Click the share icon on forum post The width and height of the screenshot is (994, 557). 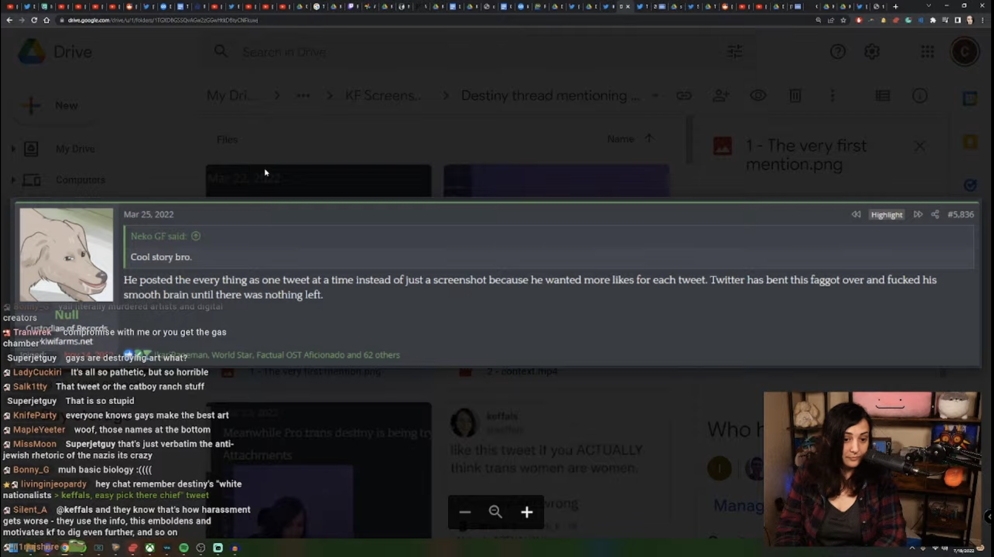point(935,214)
